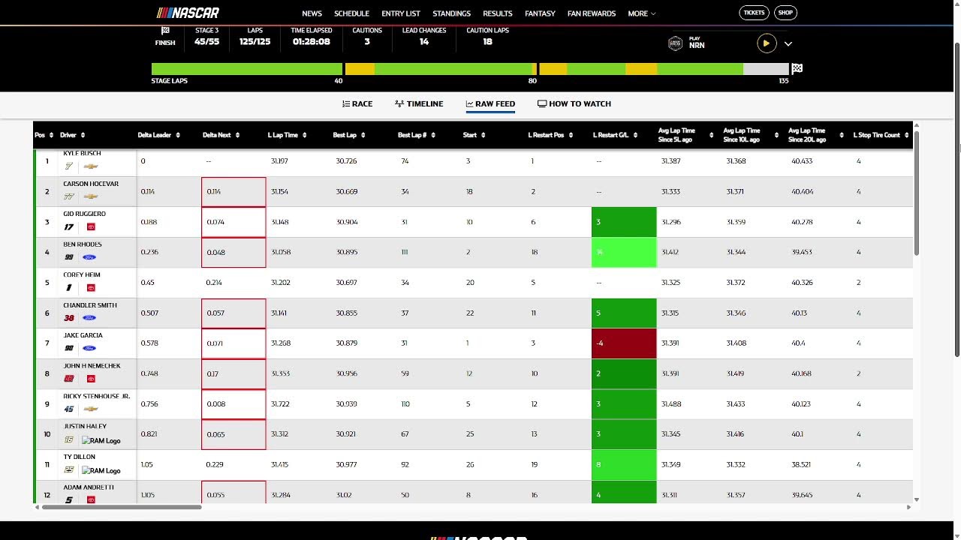This screenshot has height=540, width=961.
Task: Sort by Start column
Action: (x=474, y=135)
